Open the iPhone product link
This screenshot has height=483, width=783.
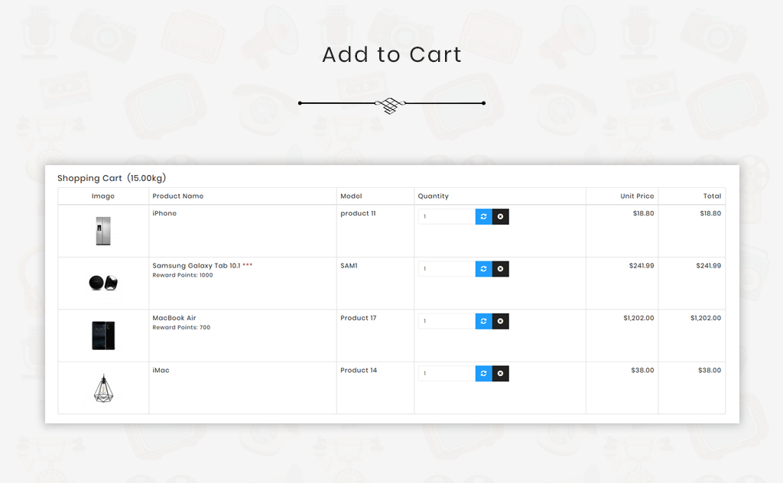click(x=164, y=213)
